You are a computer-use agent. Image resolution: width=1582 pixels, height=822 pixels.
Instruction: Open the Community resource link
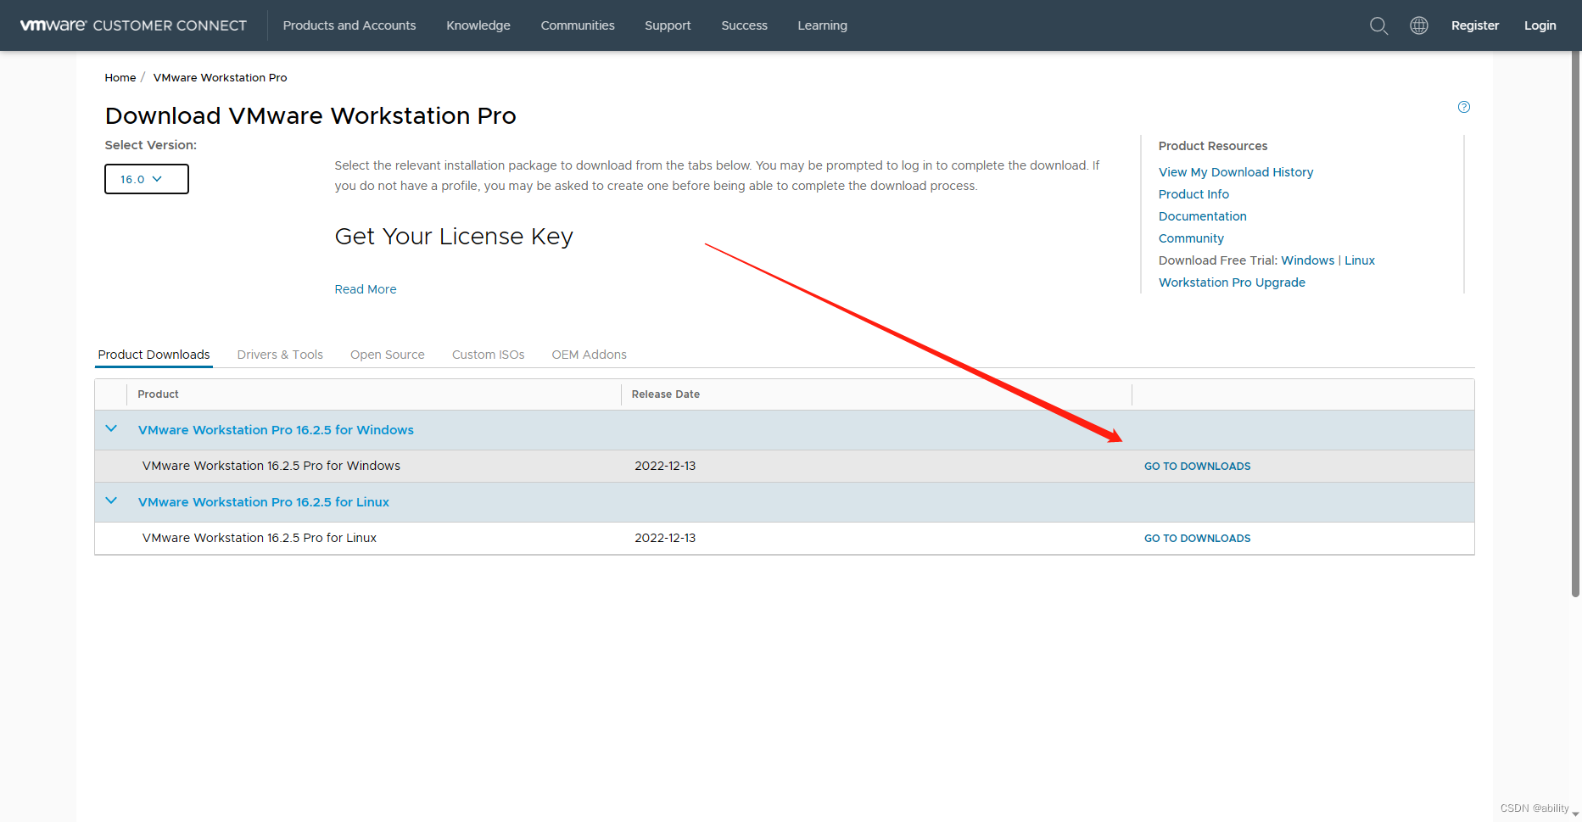(1191, 238)
